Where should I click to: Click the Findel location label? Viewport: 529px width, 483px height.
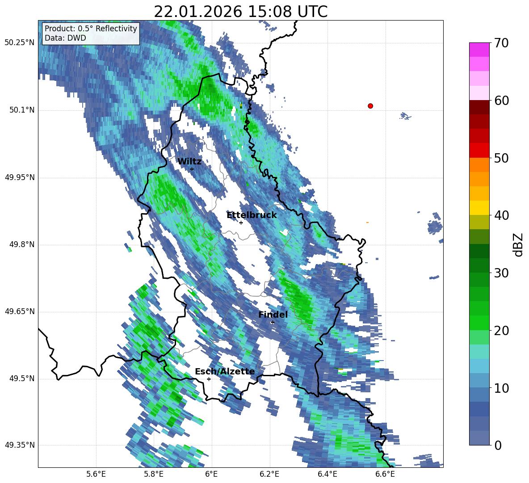pyautogui.click(x=273, y=315)
